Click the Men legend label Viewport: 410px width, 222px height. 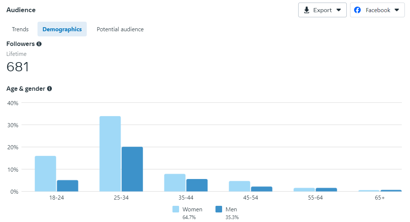point(231,210)
